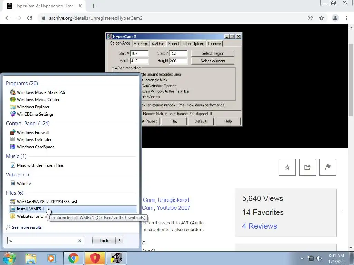354x265 pixels.
Task: Click the volume speaker tray icon
Action: click(319, 258)
